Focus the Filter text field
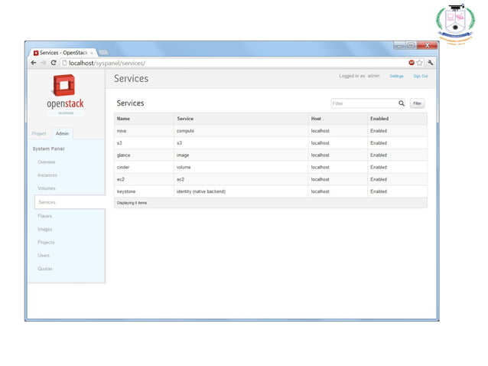 pos(363,103)
